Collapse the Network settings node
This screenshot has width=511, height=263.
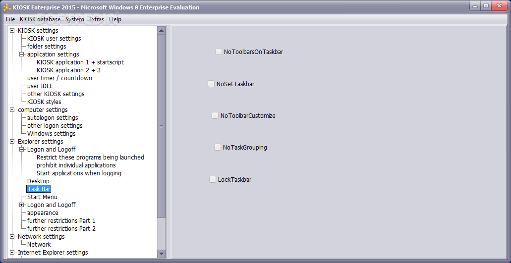pyautogui.click(x=12, y=236)
